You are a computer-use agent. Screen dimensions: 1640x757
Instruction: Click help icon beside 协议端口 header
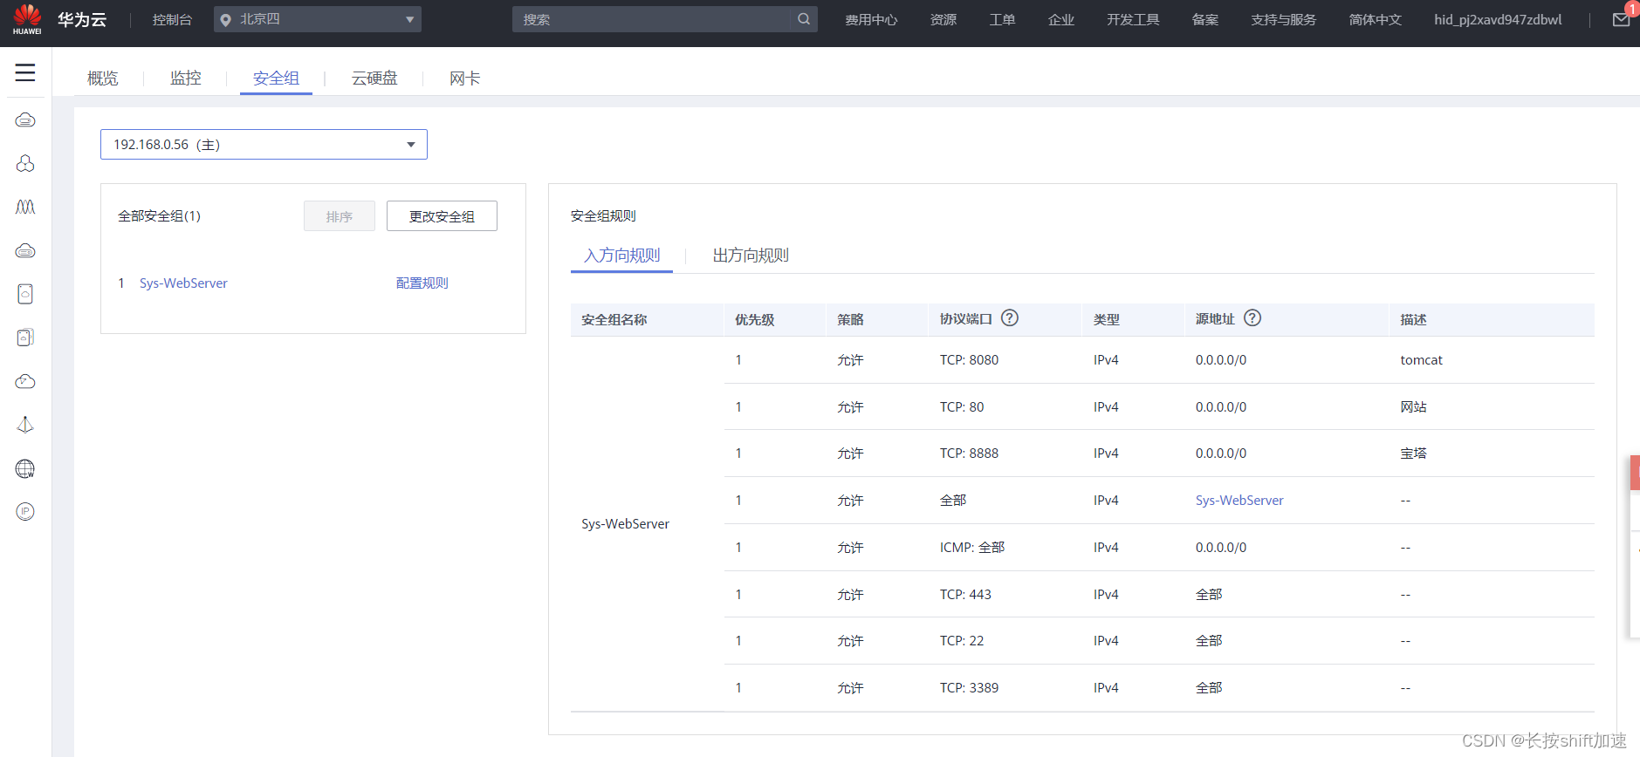coord(1010,318)
